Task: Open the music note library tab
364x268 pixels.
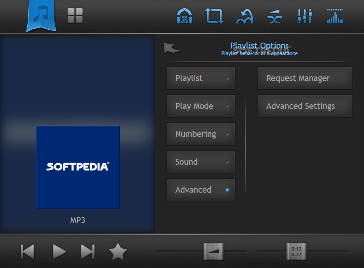Action: pyautogui.click(x=41, y=15)
